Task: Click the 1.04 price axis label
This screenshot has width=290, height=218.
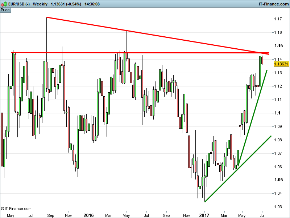Action: pyautogui.click(x=278, y=194)
